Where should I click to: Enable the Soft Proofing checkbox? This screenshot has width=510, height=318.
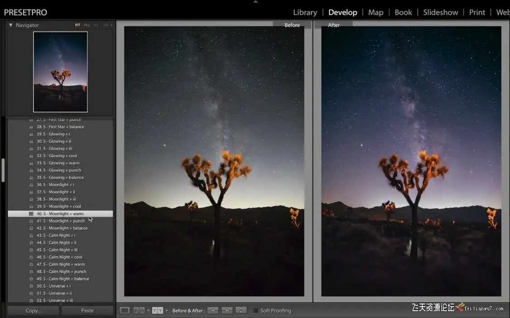click(x=255, y=311)
